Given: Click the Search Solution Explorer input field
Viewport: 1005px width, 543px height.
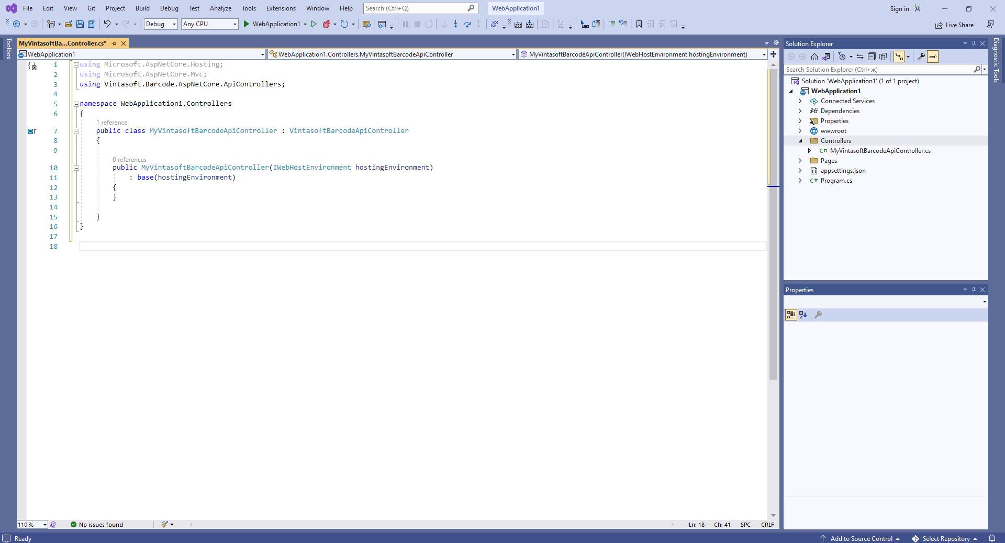Looking at the screenshot, I should [x=878, y=70].
